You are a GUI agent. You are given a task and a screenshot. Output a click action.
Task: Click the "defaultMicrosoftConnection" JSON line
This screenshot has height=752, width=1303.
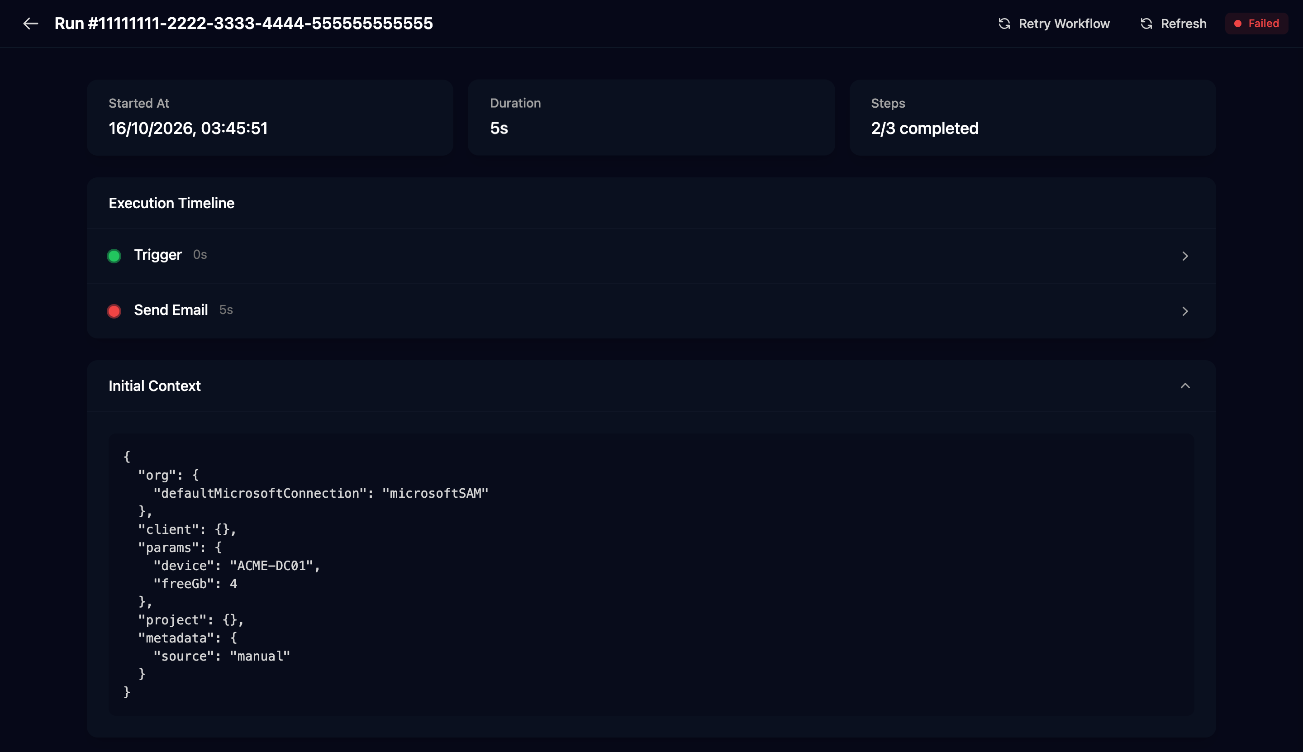(321, 493)
